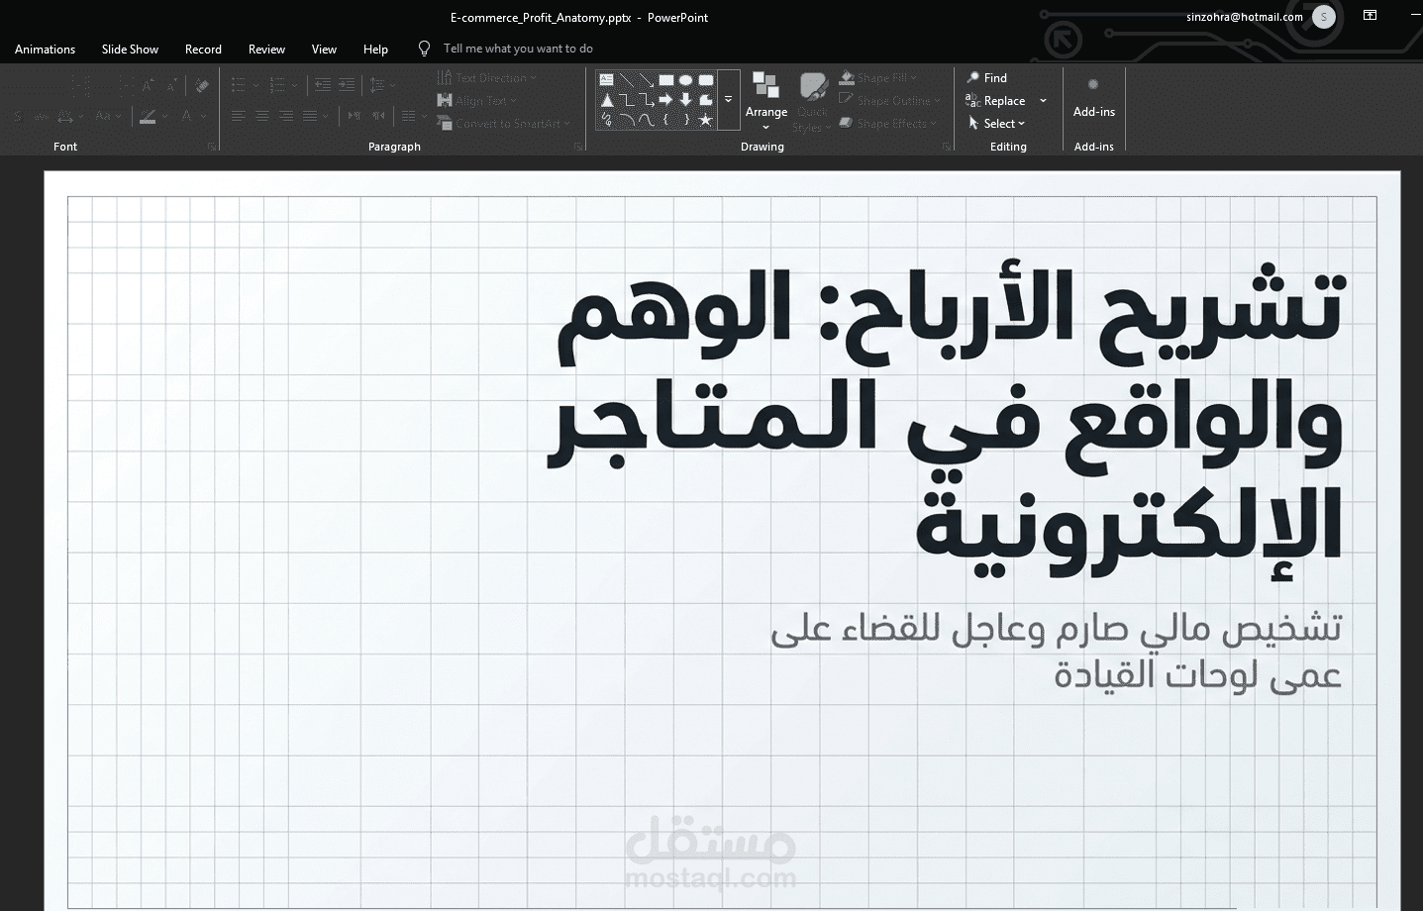
Task: Select the Oval shape
Action: pos(685,80)
